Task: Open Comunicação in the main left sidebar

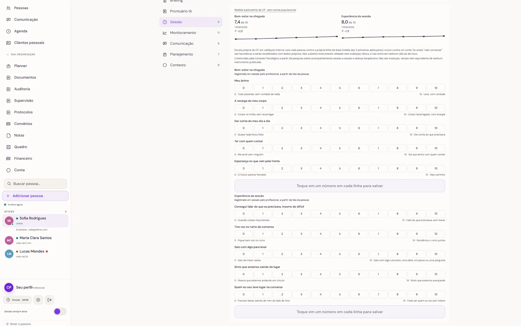Action: (26, 20)
